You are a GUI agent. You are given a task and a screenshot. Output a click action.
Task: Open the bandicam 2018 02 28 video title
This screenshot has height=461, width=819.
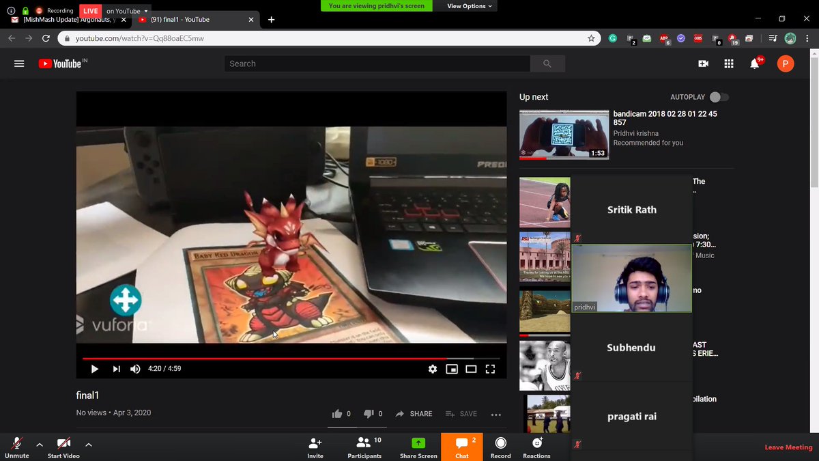pos(665,118)
